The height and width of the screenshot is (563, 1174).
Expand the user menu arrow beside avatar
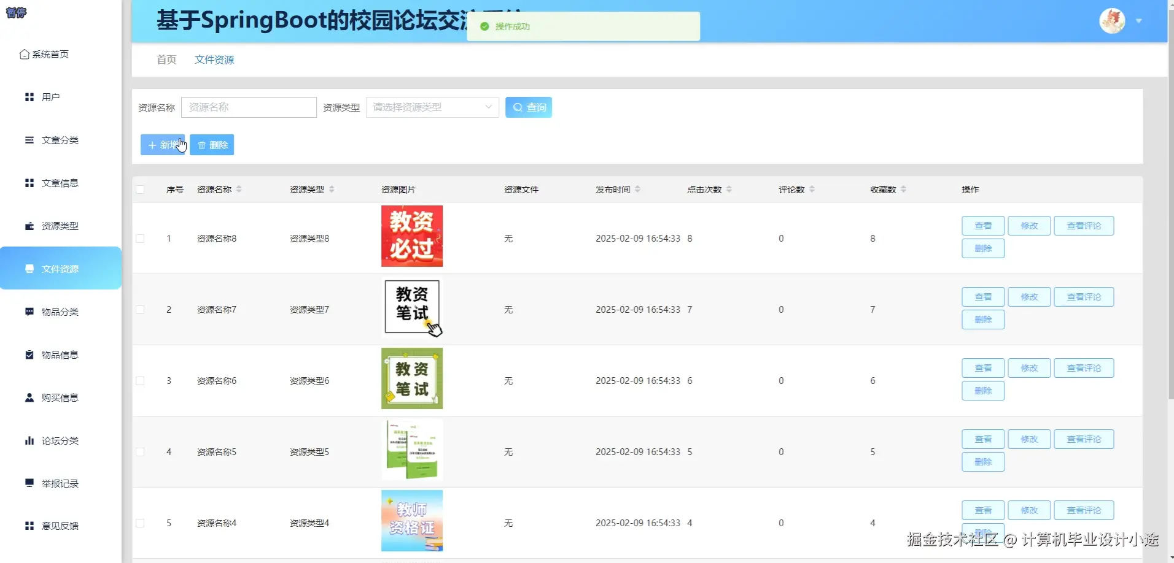tap(1139, 21)
